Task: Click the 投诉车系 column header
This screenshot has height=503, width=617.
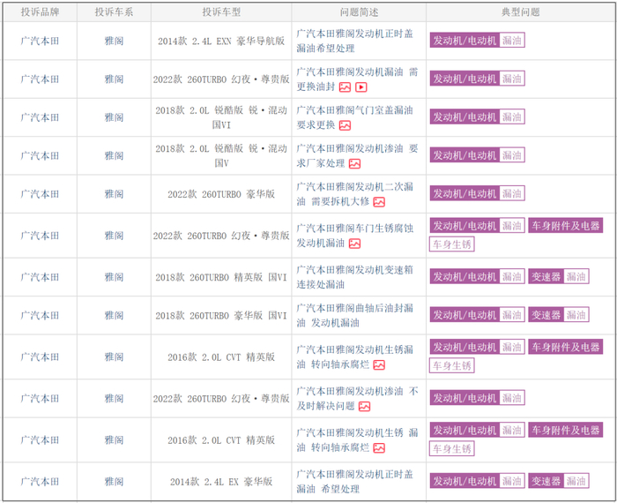Action: [x=114, y=12]
